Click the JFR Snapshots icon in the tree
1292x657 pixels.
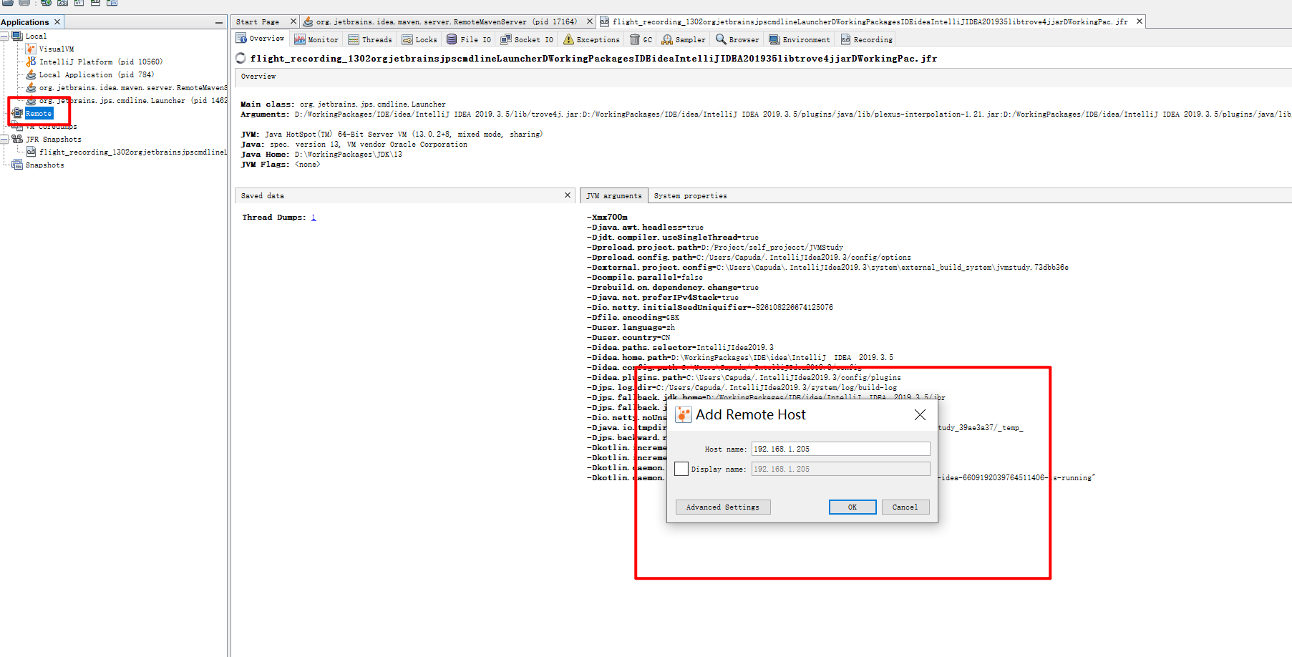pyautogui.click(x=17, y=139)
